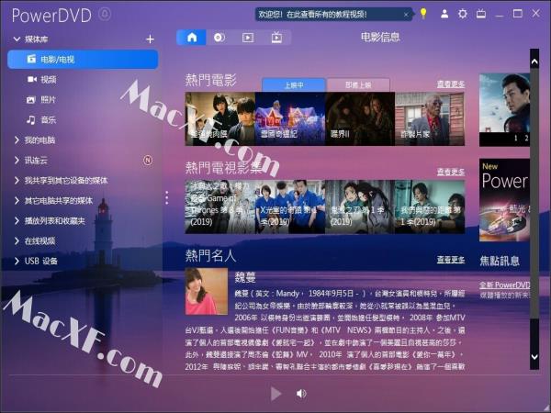This screenshot has height=413, width=551.
Task: Open the first movie thumbnail in 熱門電影
Action: [220, 118]
